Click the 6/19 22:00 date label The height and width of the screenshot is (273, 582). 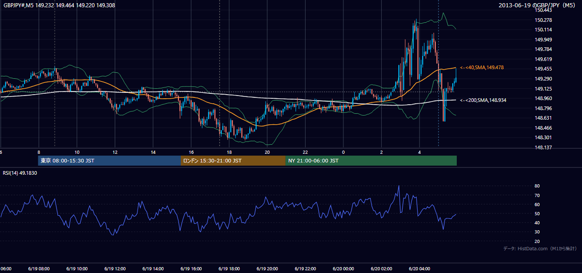click(305, 269)
